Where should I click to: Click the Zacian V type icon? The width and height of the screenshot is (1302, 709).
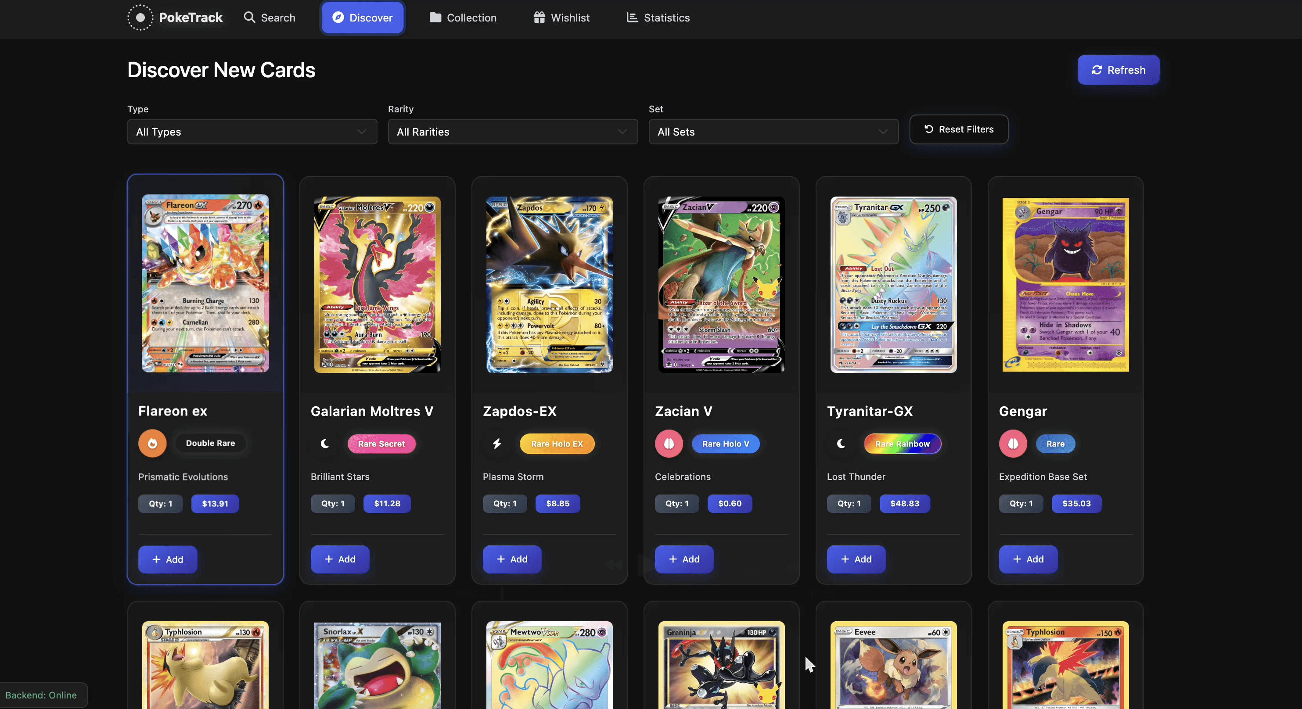point(669,444)
